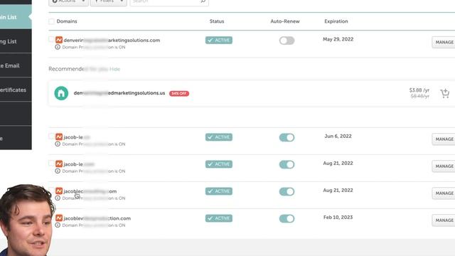
Task: Click Domain Privacy note under denverin…marketingsolutions.com
Action: (x=94, y=47)
